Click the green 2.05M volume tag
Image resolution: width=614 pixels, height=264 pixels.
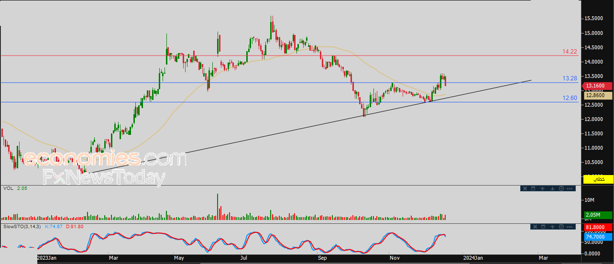tap(598, 215)
